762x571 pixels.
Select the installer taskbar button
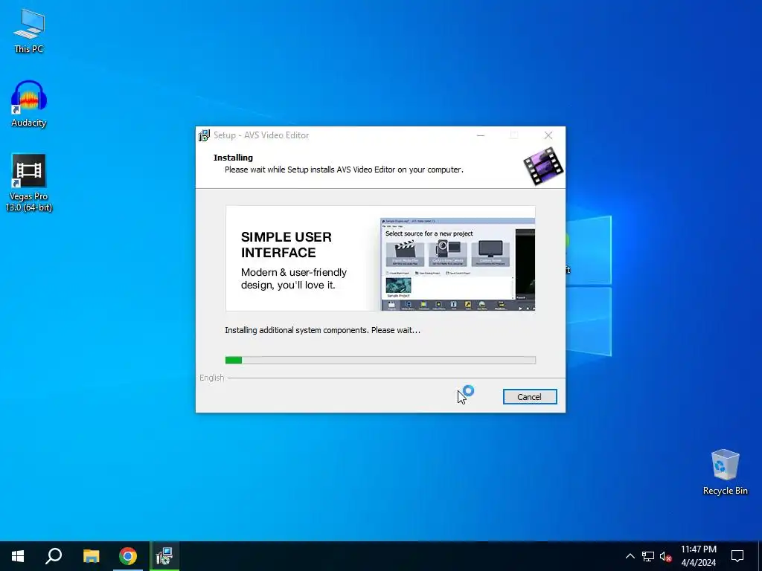[x=164, y=556]
